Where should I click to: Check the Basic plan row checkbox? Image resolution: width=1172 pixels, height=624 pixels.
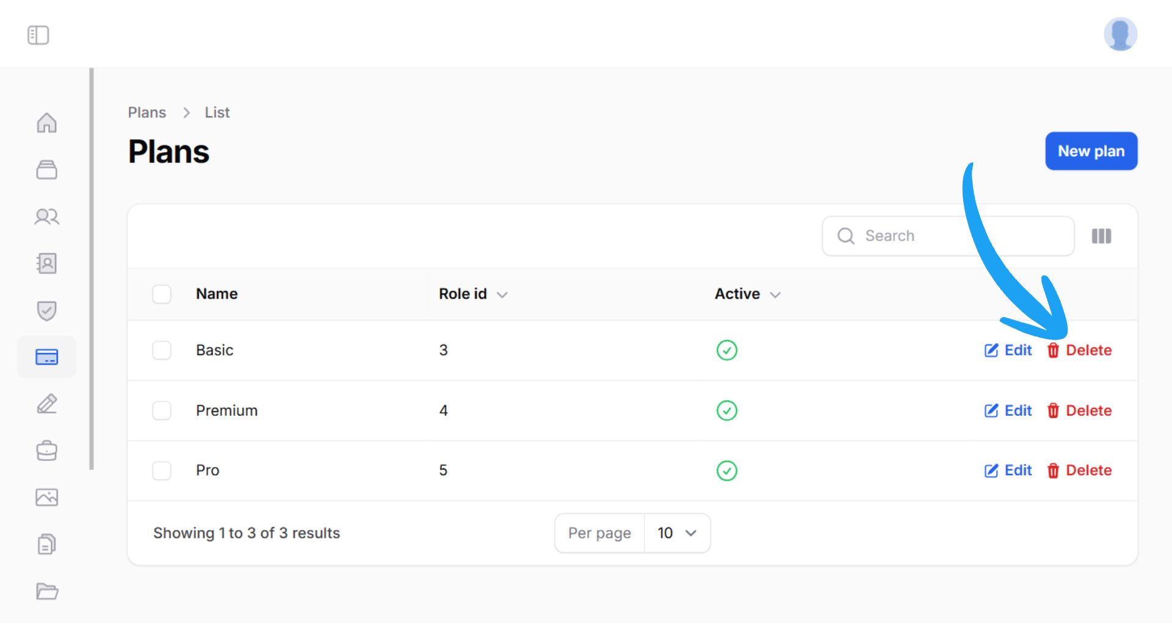tap(162, 350)
